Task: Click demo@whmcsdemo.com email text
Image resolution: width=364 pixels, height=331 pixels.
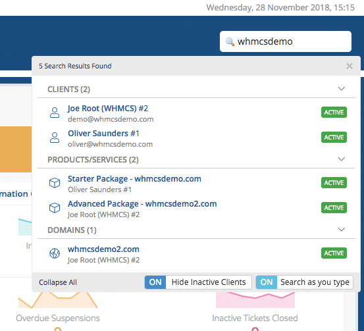Action: (111, 119)
